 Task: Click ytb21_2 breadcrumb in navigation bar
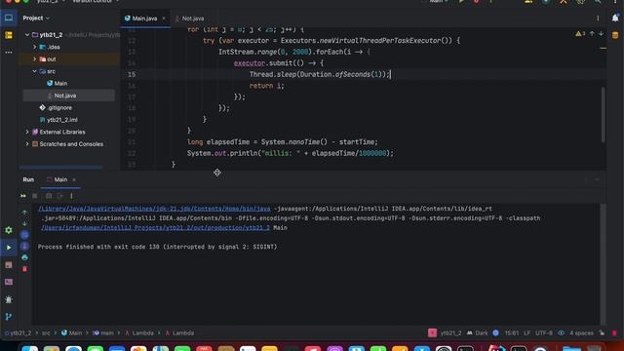[x=18, y=333]
